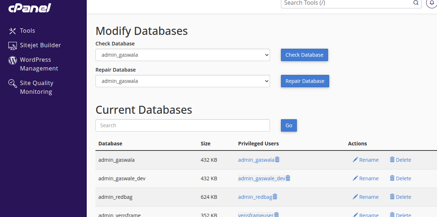Open Tools from the sidebar

pos(27,31)
